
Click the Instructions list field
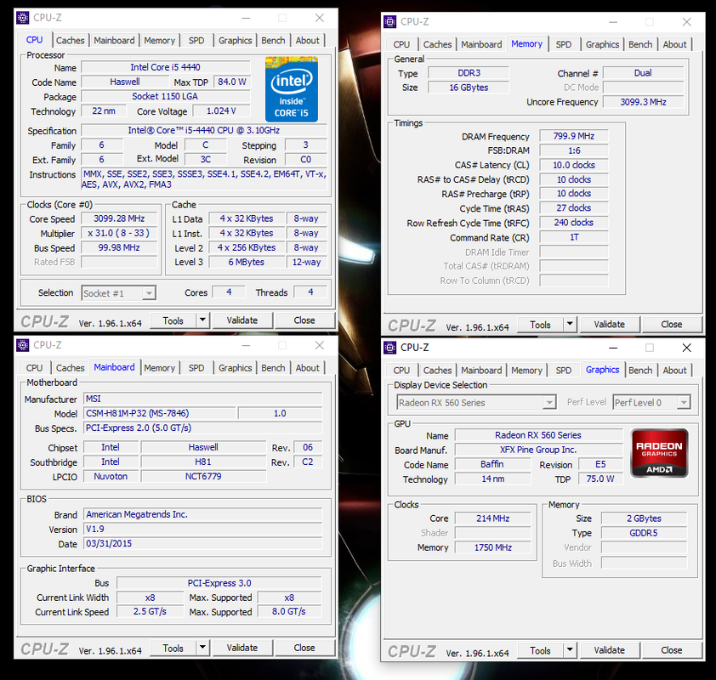click(x=204, y=178)
